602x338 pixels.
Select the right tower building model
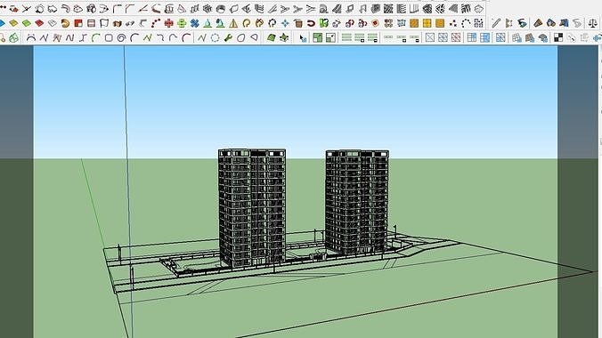[x=357, y=202]
